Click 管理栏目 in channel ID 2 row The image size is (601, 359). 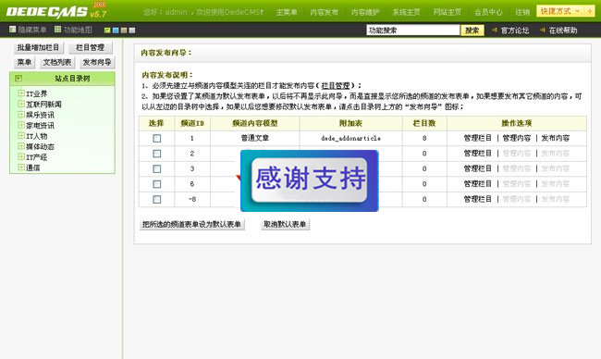(x=478, y=154)
